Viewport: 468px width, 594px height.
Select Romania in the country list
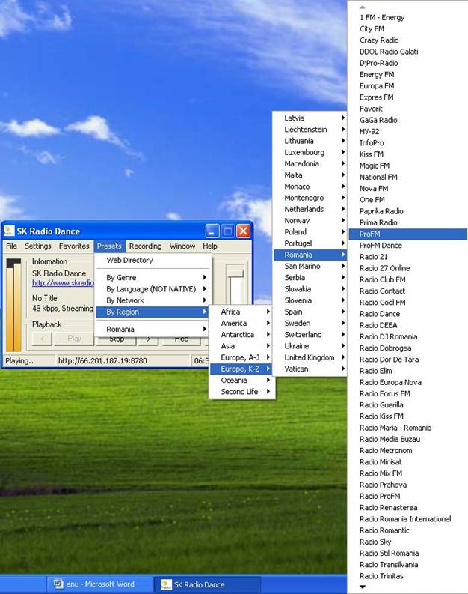310,255
